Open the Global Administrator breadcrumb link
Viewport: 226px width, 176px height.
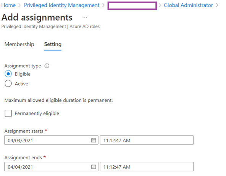tap(188, 5)
